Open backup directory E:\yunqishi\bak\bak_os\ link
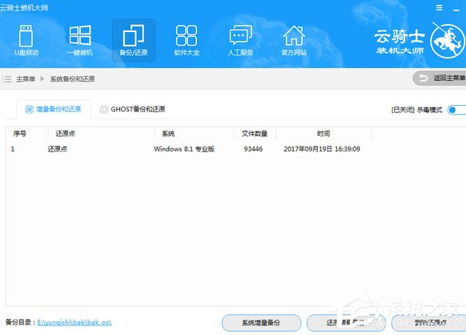This screenshot has width=466, height=335. point(74,322)
